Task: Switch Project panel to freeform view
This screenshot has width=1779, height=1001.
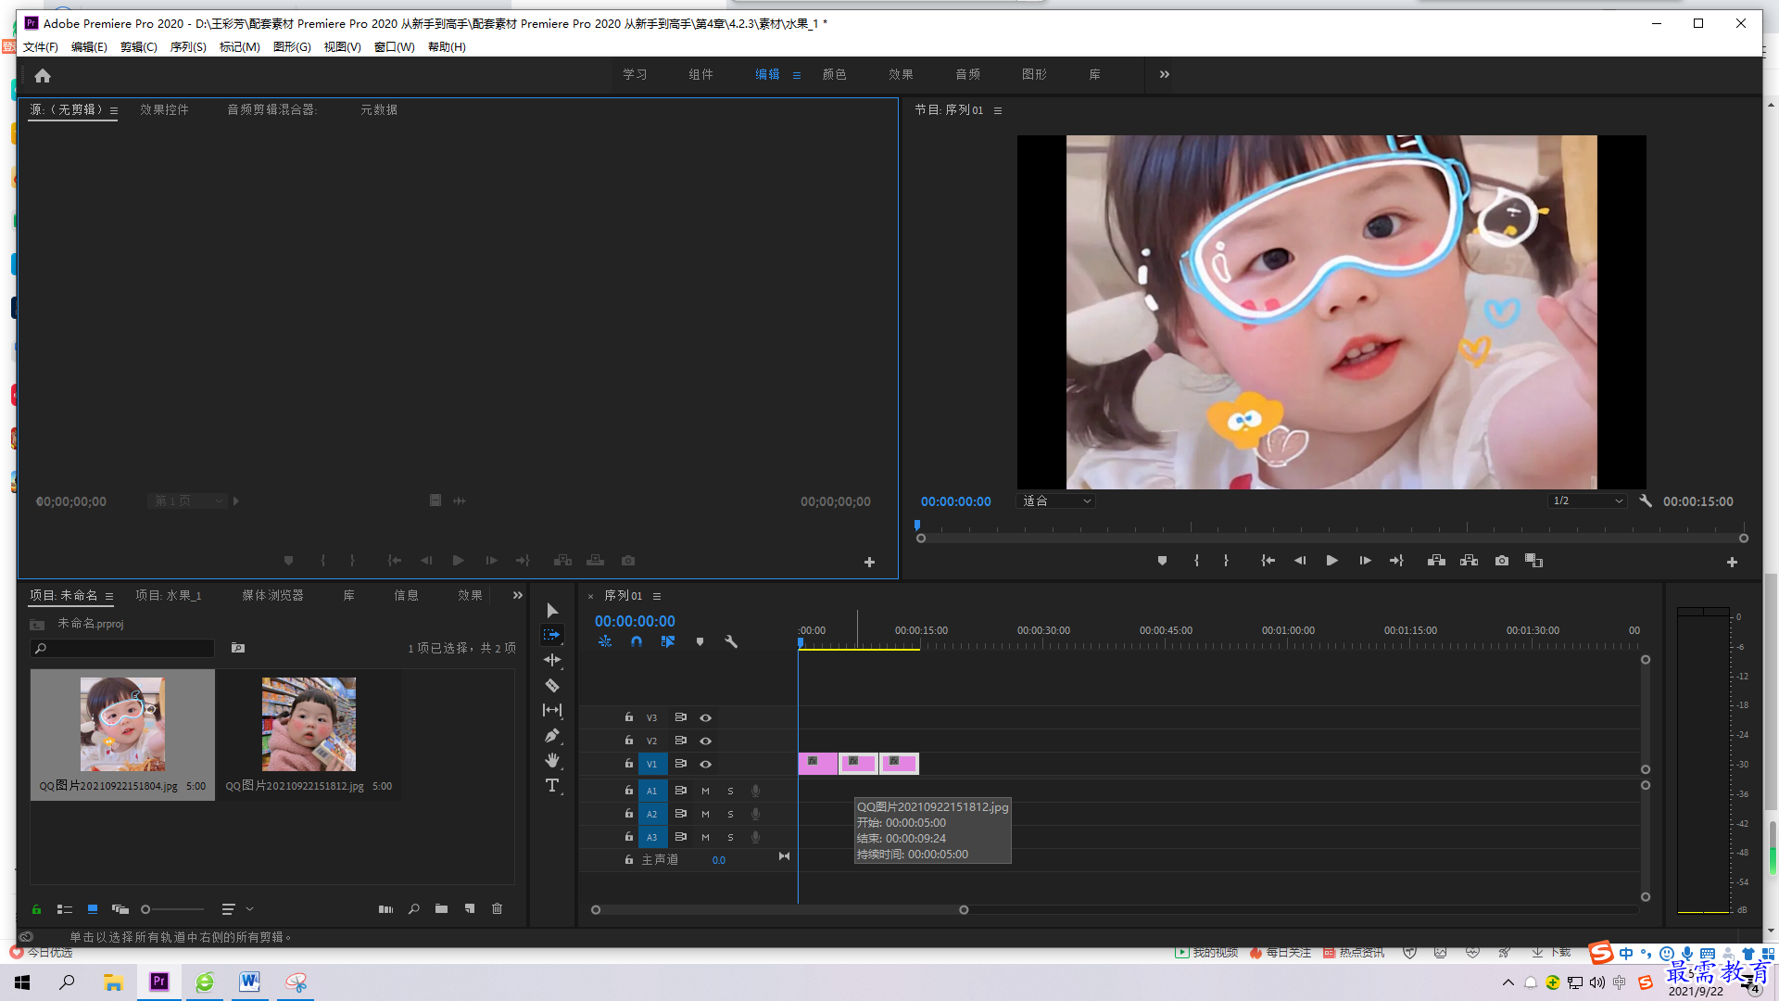Action: pos(120,909)
